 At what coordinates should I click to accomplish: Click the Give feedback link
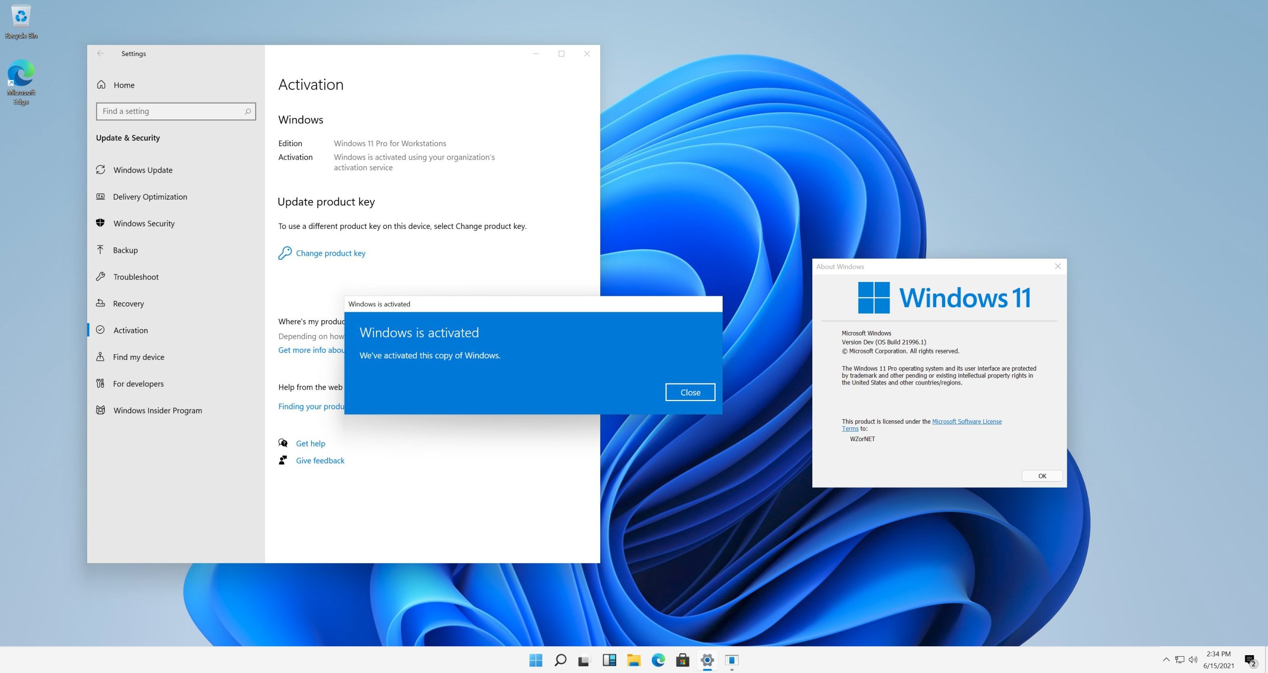(x=320, y=460)
